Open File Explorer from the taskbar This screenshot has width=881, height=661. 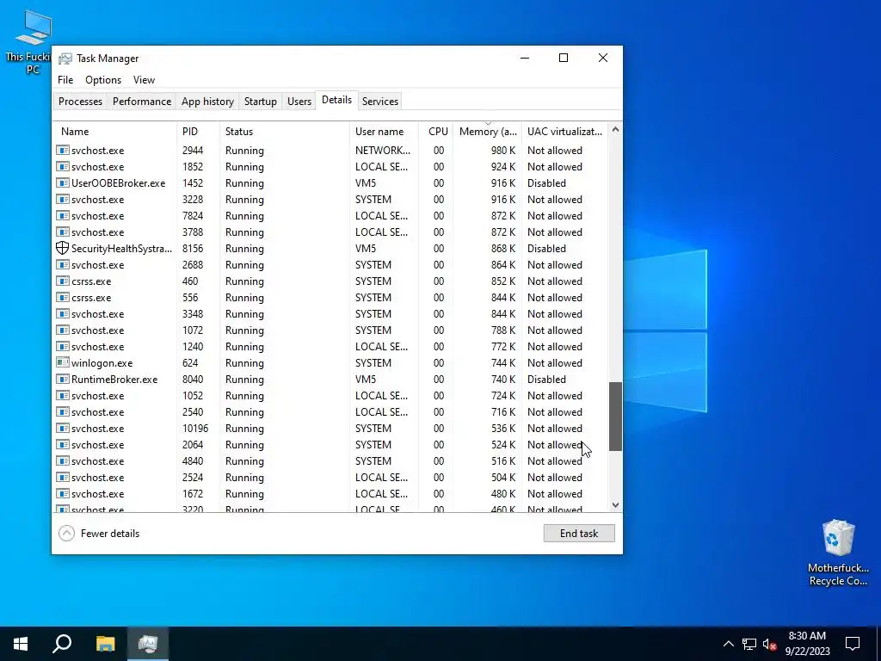[105, 644]
